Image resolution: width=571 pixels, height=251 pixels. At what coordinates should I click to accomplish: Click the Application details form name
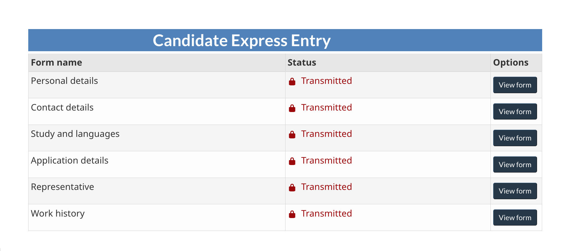[x=70, y=161]
